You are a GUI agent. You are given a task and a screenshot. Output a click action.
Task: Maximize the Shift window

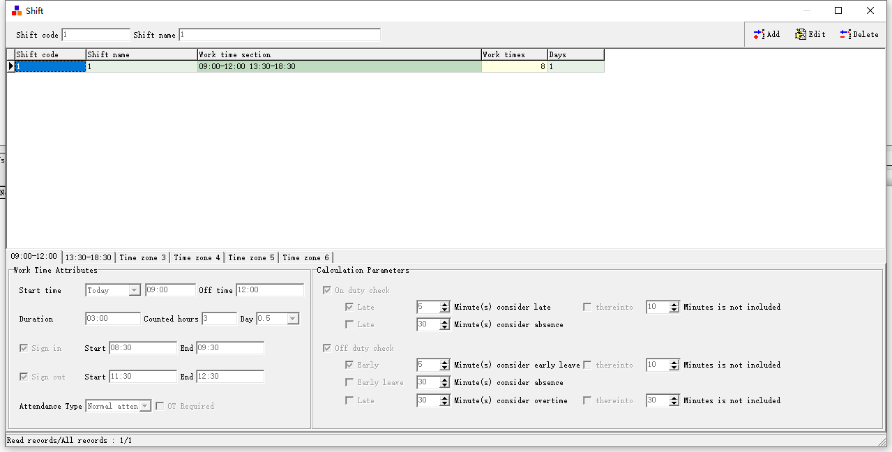[838, 10]
